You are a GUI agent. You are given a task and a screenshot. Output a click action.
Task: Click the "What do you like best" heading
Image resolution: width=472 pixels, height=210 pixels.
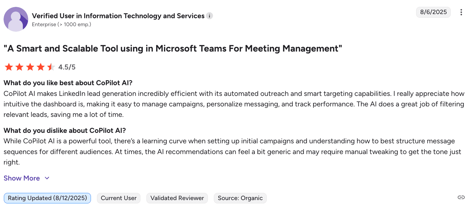coord(68,83)
